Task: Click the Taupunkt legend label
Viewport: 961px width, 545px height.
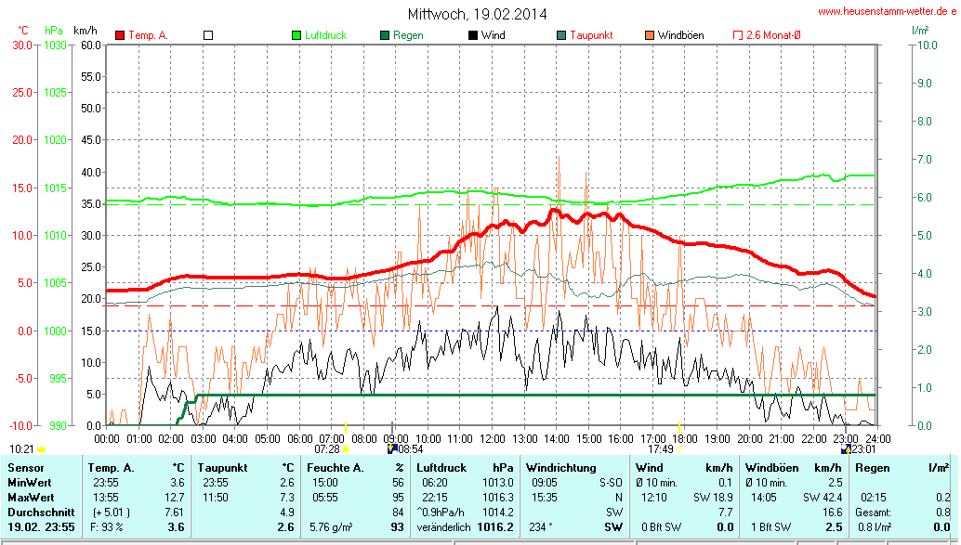Action: tap(591, 35)
